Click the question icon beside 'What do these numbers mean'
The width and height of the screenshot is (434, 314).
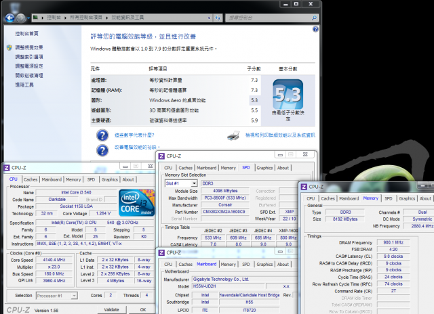tap(102, 135)
